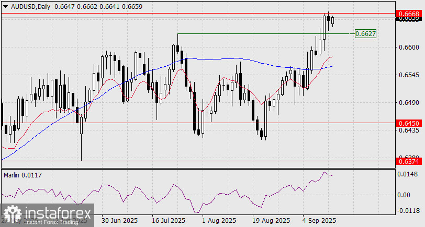Click the 19 Aug 2025 date label
The height and width of the screenshot is (227, 425).
pyautogui.click(x=271, y=221)
